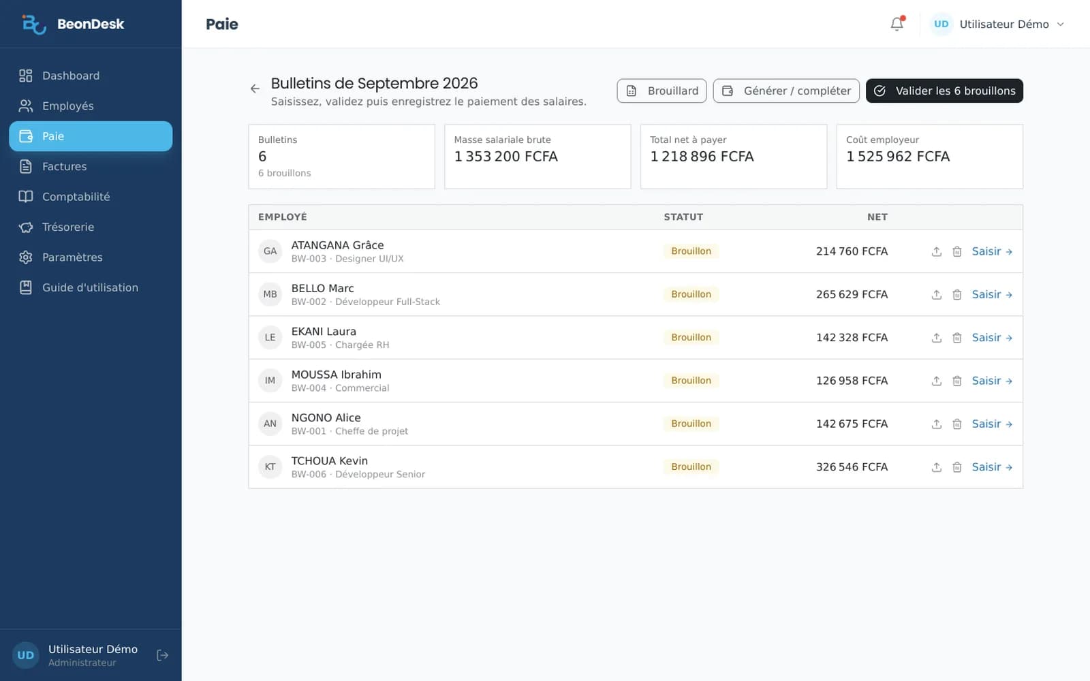Click the export icon in BELLO Marc row
The height and width of the screenshot is (681, 1090).
tap(937, 294)
